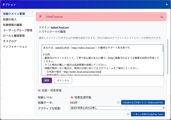Click the domain icon beside InfiniCloud.net
This screenshot has height=120, width=171.
[x=40, y=17]
